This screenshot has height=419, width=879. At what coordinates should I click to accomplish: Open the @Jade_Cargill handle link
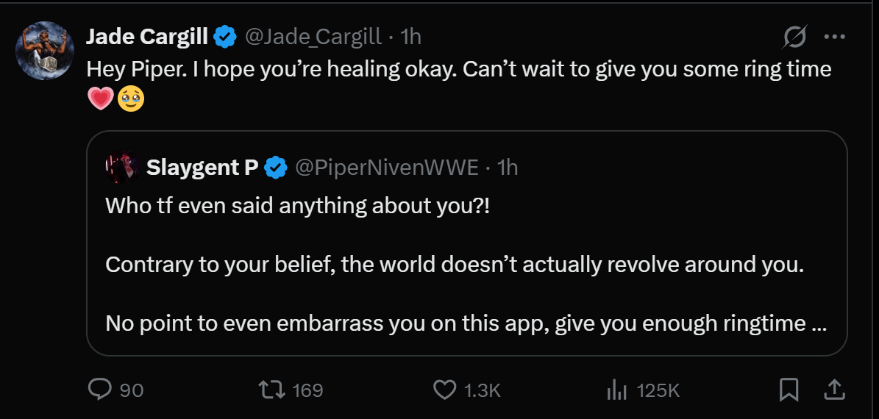[313, 37]
